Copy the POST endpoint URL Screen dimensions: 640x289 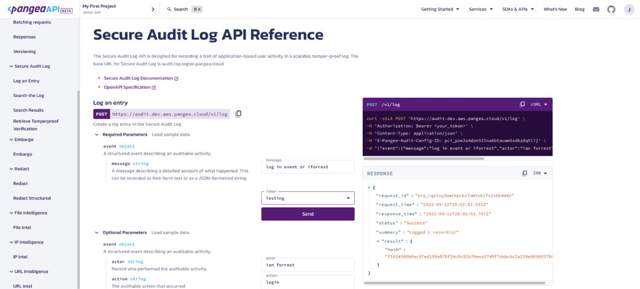[238, 114]
